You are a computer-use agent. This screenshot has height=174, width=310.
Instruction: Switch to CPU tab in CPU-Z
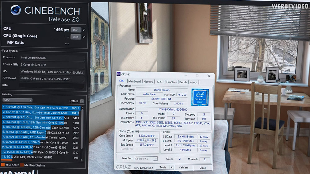pos(122,81)
